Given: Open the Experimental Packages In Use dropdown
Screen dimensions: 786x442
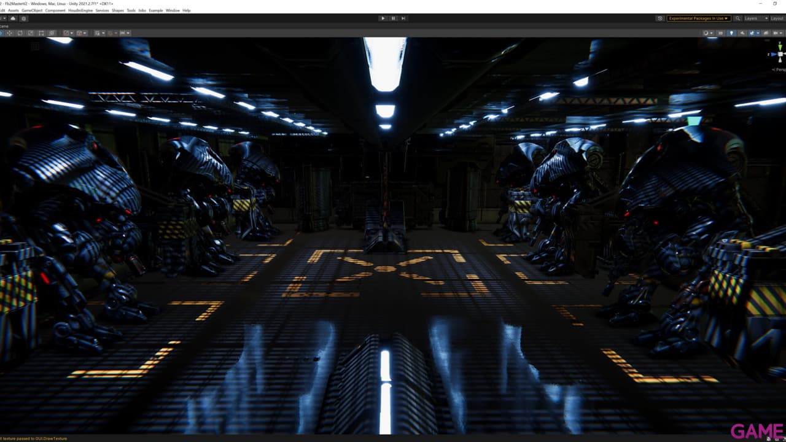Looking at the screenshot, I should pyautogui.click(x=699, y=18).
